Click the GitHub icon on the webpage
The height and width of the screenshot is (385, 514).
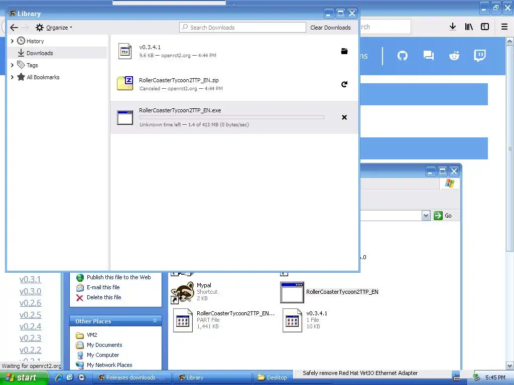[403, 56]
